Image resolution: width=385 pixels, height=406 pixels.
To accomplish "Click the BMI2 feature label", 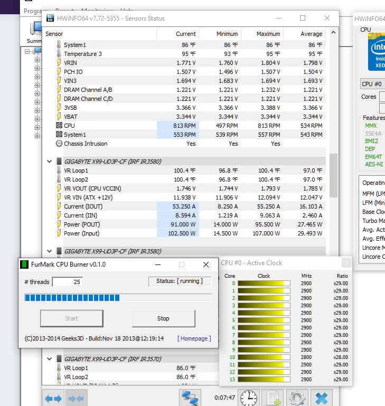I will pos(371,141).
